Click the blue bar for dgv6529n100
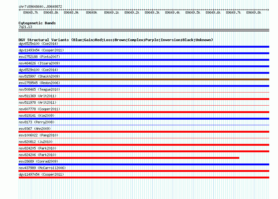 tap(144, 73)
